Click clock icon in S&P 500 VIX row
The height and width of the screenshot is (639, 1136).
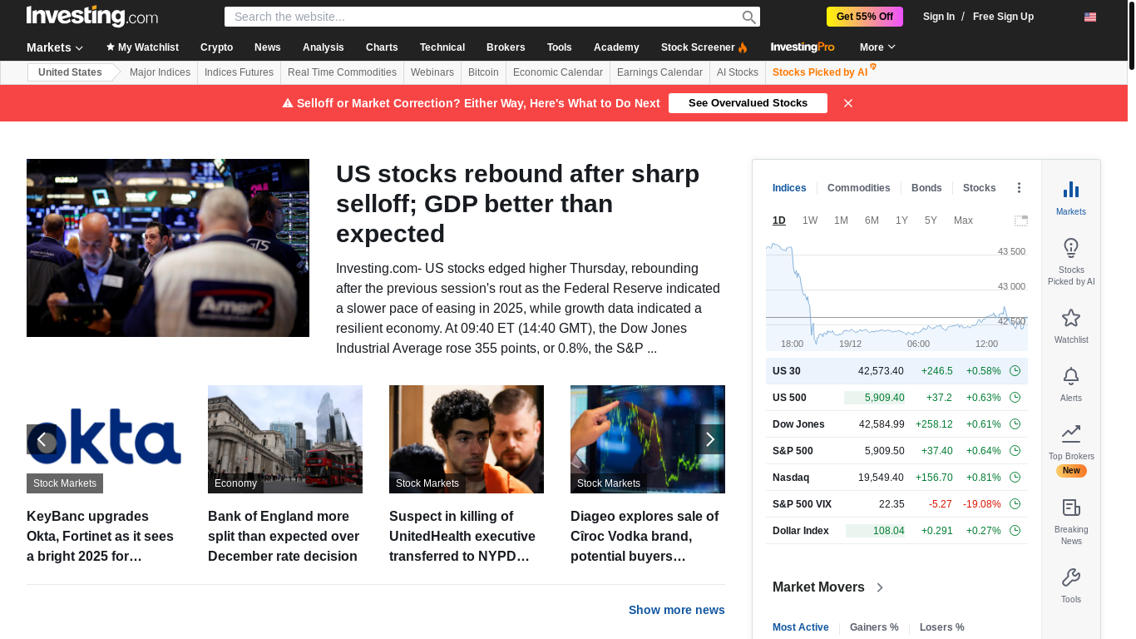click(1015, 504)
